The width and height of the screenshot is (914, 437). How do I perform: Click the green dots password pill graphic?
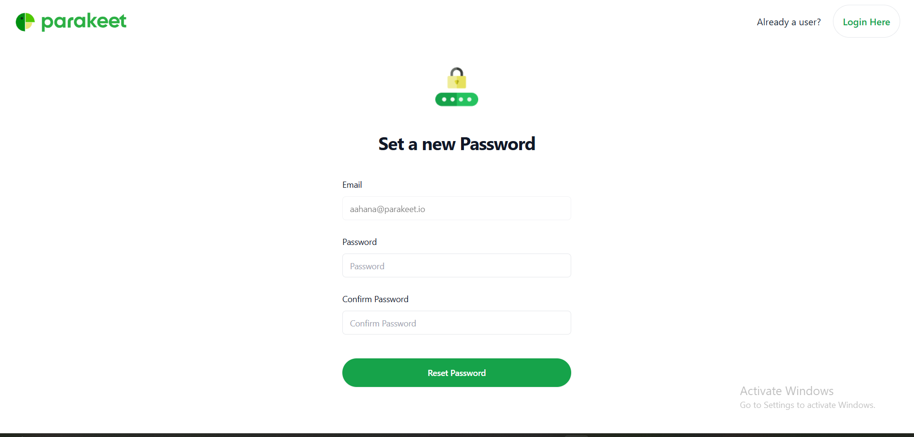[x=457, y=99]
